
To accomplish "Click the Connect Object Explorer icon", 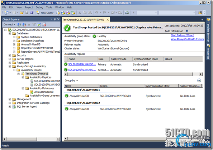I will (x=19, y=25).
